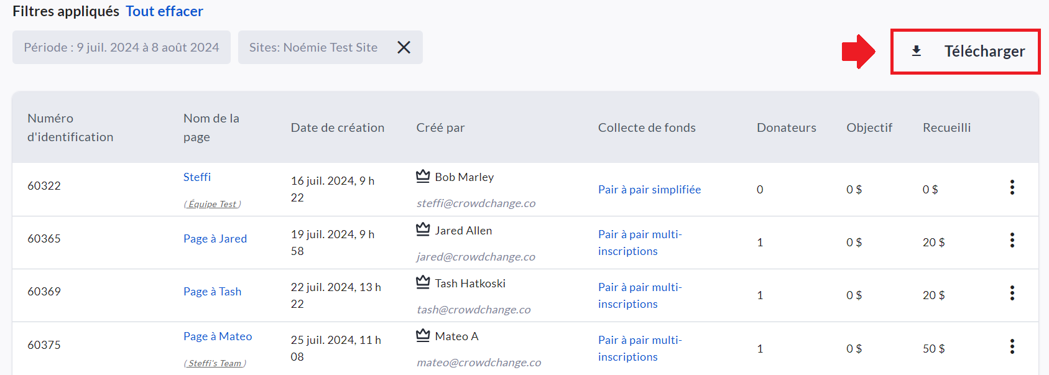Open actions menu for row 60322
Screen dimensions: 1049x375
pos(1012,187)
